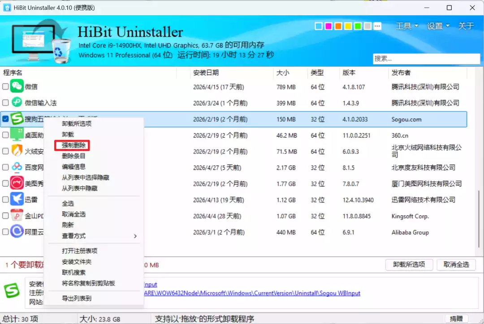
Task: Click the 桌面助手 green monitor icon
Action: click(x=17, y=135)
